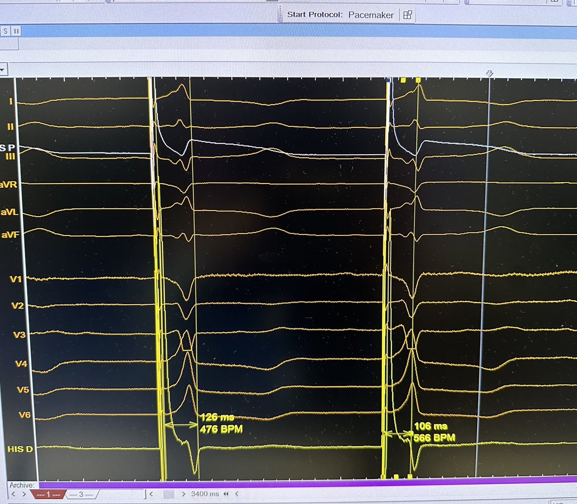Click the right arrow in the Archive bar

(24, 494)
